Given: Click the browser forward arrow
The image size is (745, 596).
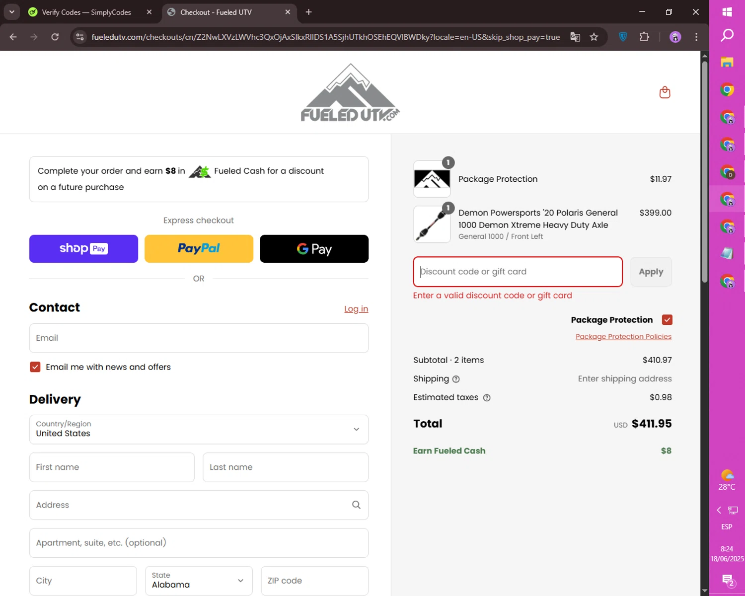Looking at the screenshot, I should (34, 37).
